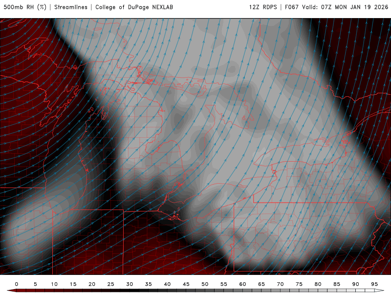Click the "Streamlines" label in the header
The width and height of the screenshot is (391, 293).
71,7
